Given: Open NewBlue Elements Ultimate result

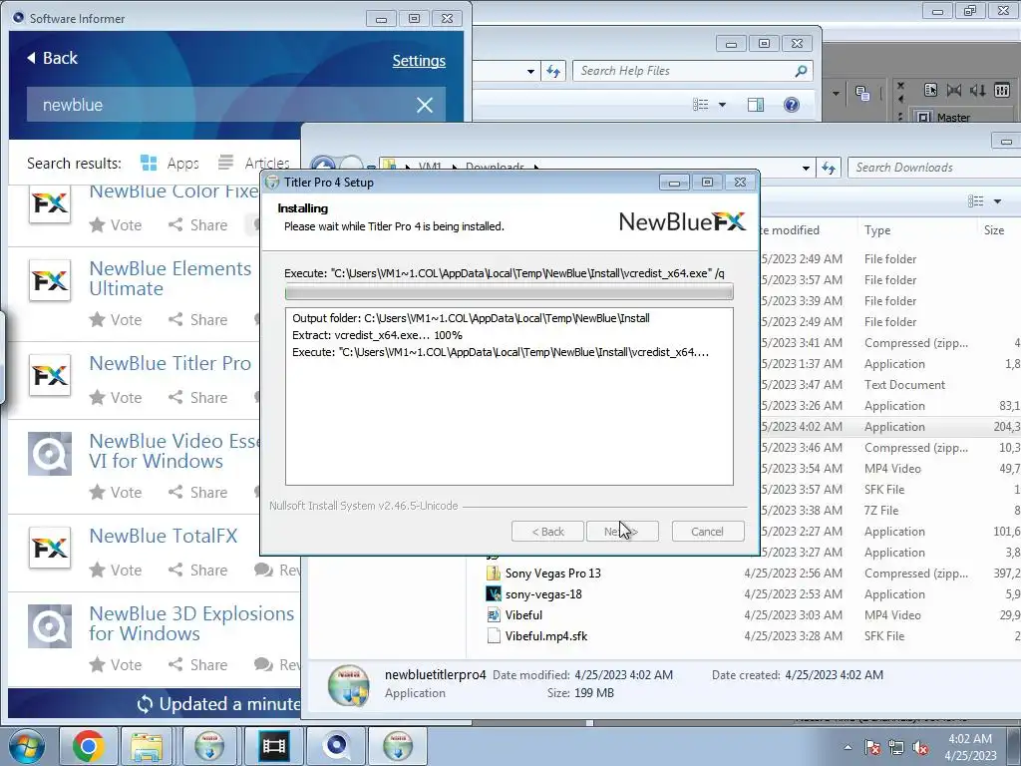Looking at the screenshot, I should pos(170,278).
